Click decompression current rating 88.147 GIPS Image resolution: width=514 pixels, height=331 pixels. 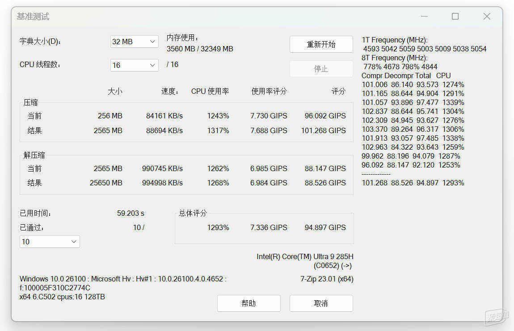[325, 168]
